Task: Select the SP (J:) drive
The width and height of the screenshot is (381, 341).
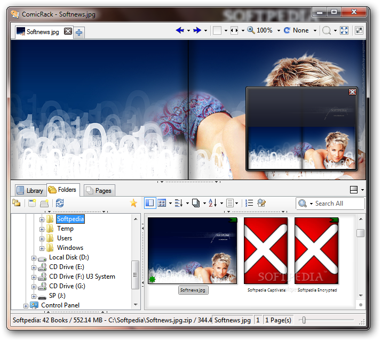Action: pyautogui.click(x=57, y=296)
